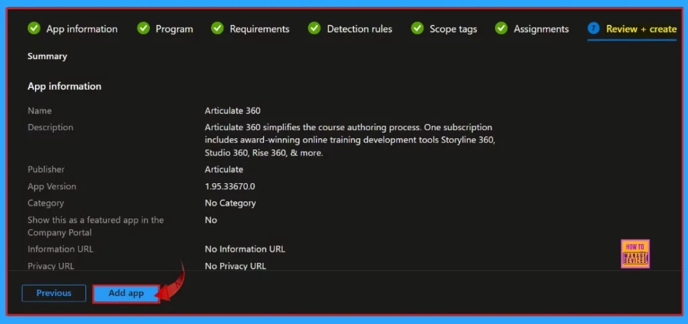Click the No Privacy URL value

click(235, 266)
